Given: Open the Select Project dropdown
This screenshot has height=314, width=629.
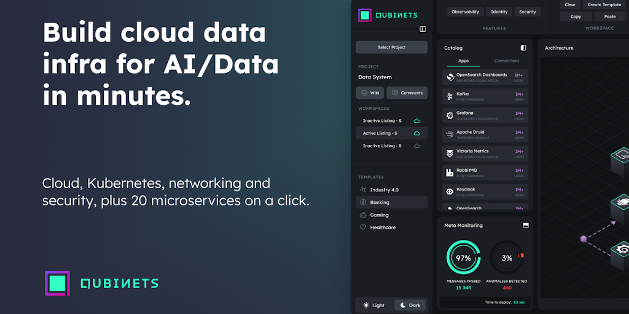Looking at the screenshot, I should pos(391,47).
